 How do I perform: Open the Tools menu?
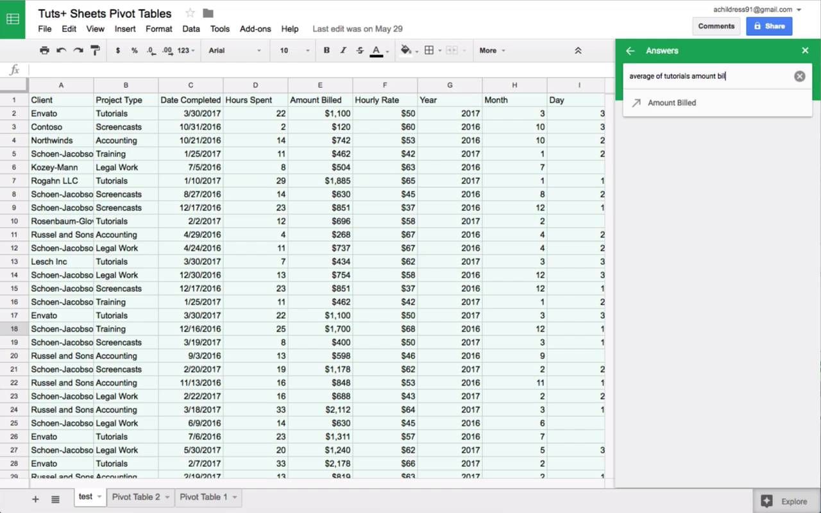click(x=220, y=29)
